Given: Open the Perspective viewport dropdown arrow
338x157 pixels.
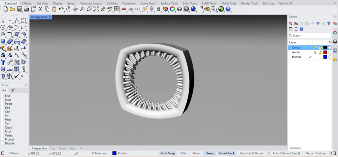Looking at the screenshot, I should (x=51, y=17).
